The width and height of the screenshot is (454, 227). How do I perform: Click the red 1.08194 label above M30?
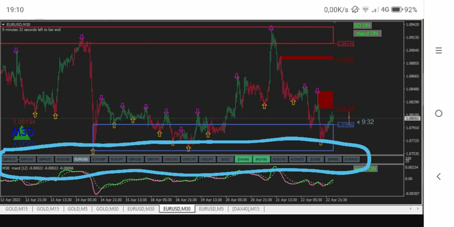tap(24, 121)
